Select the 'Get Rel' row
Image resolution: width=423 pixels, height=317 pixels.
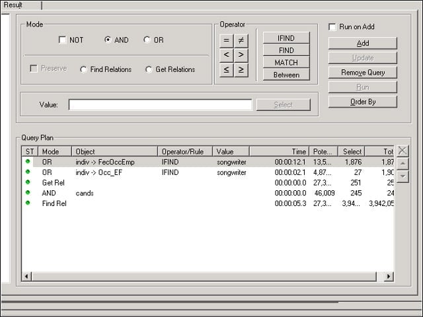(208, 183)
